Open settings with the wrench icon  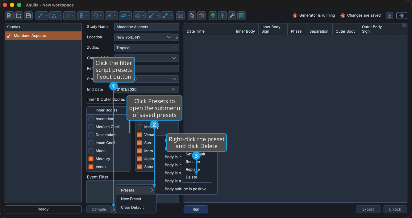coord(232,16)
